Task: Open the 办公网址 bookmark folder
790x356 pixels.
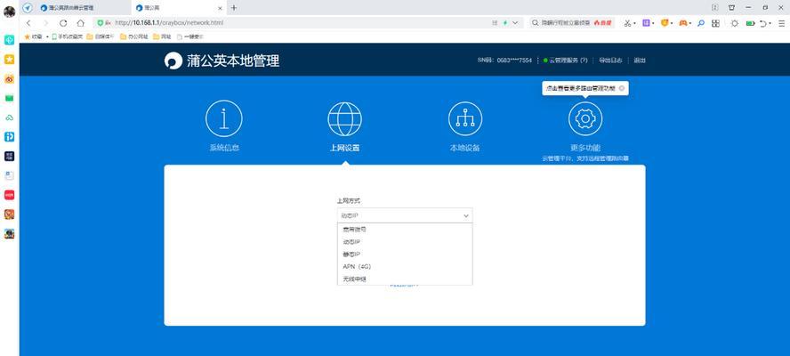Action: click(134, 36)
